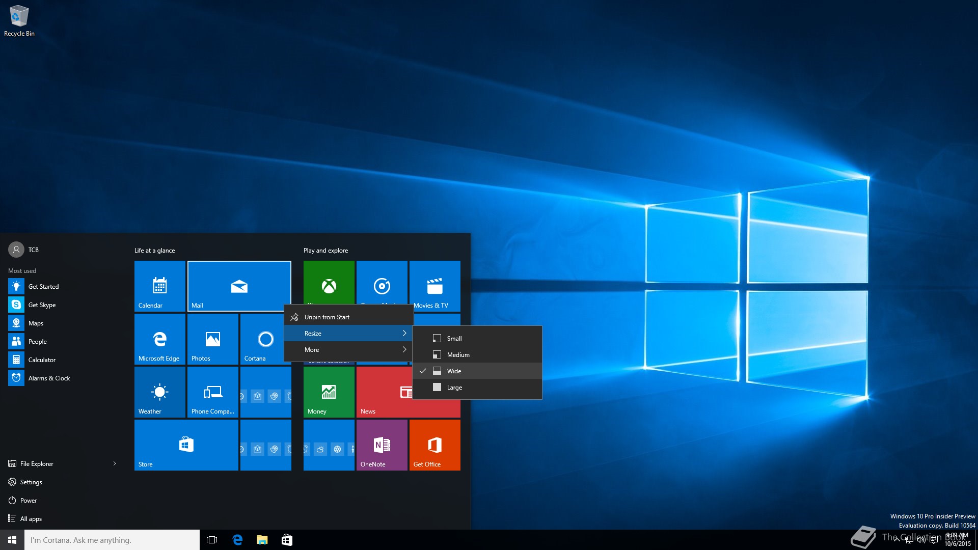
Task: Open the Action Center notifications icon
Action: click(934, 540)
